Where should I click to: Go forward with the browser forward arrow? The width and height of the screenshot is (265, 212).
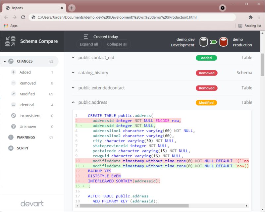pos(15,17)
